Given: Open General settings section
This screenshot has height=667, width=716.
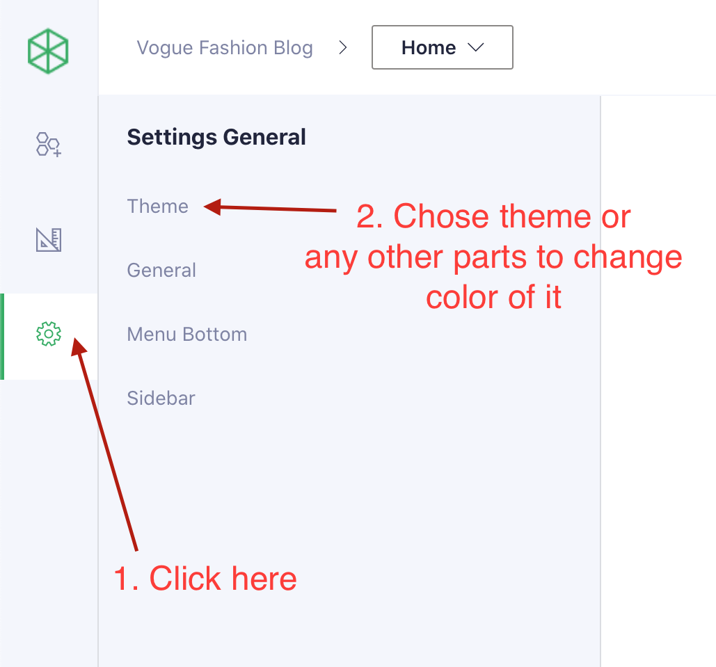Looking at the screenshot, I should coord(161,271).
